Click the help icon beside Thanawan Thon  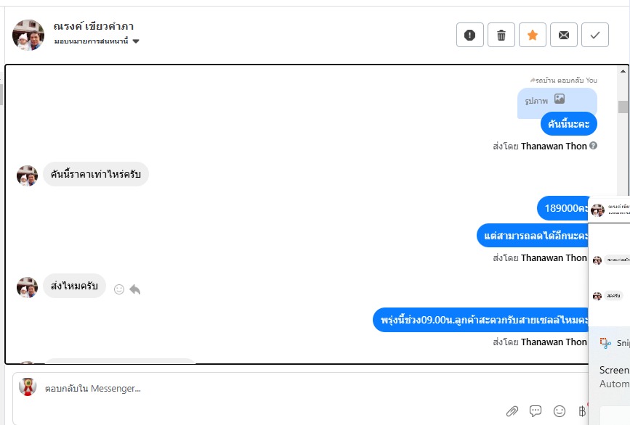[593, 146]
